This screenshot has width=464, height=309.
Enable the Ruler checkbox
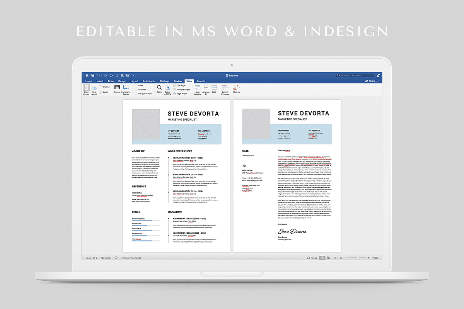pyautogui.click(x=136, y=85)
